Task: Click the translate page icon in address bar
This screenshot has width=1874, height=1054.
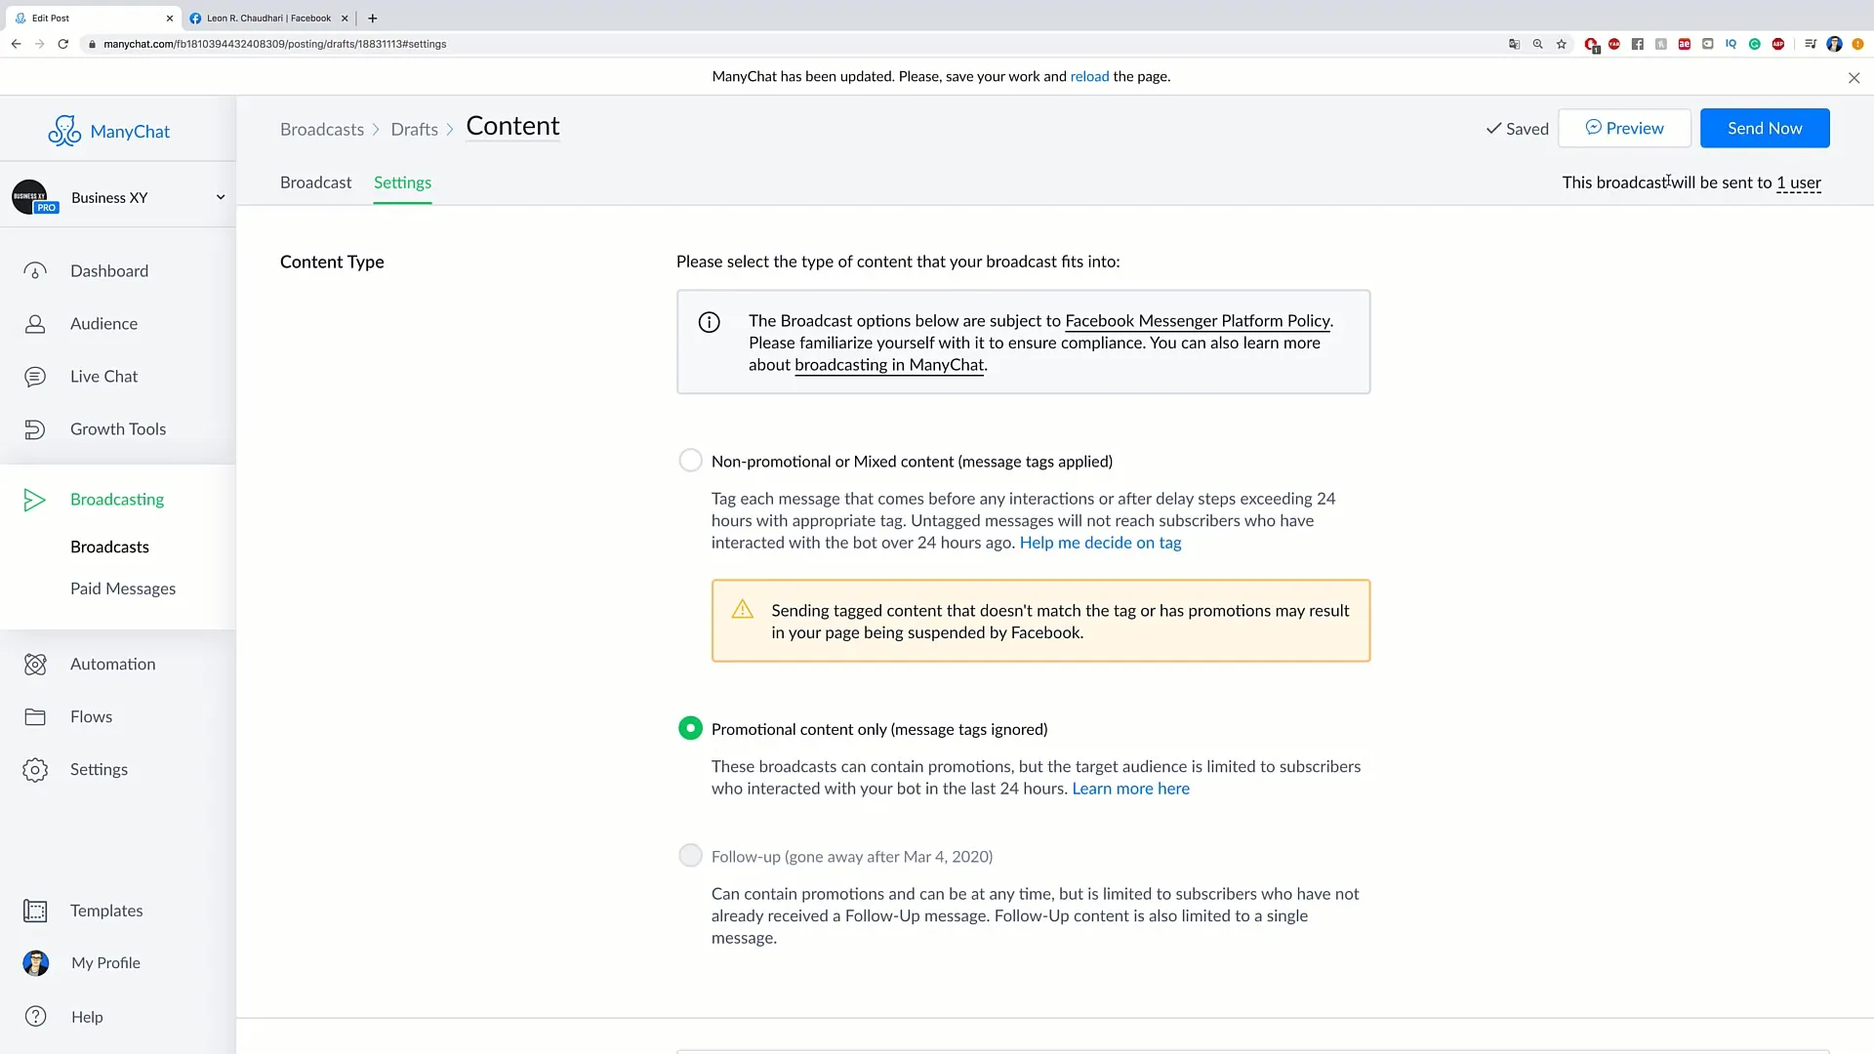Action: (1515, 44)
